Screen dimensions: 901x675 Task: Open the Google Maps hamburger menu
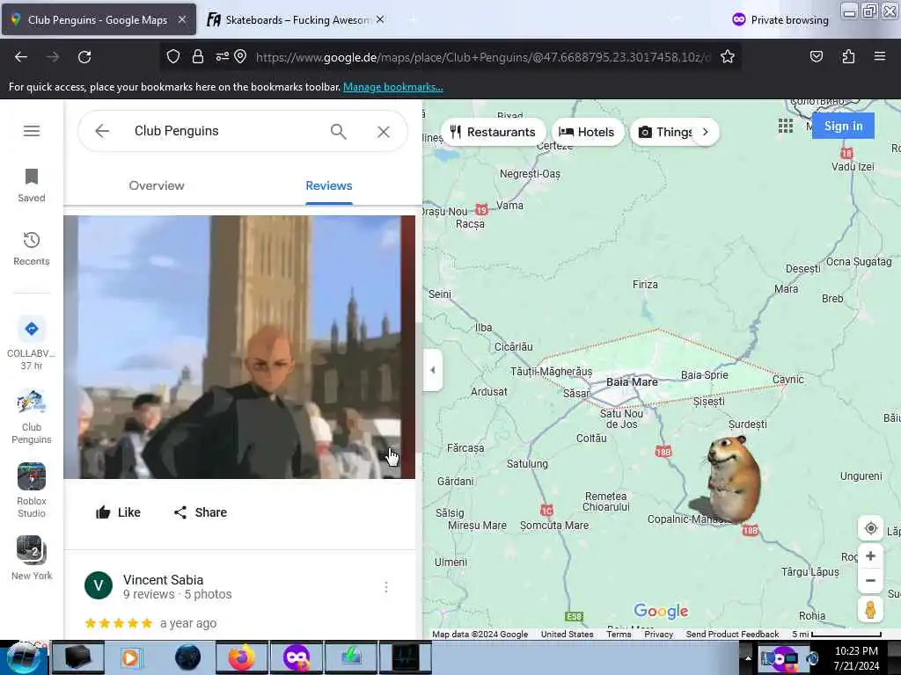[x=32, y=131]
